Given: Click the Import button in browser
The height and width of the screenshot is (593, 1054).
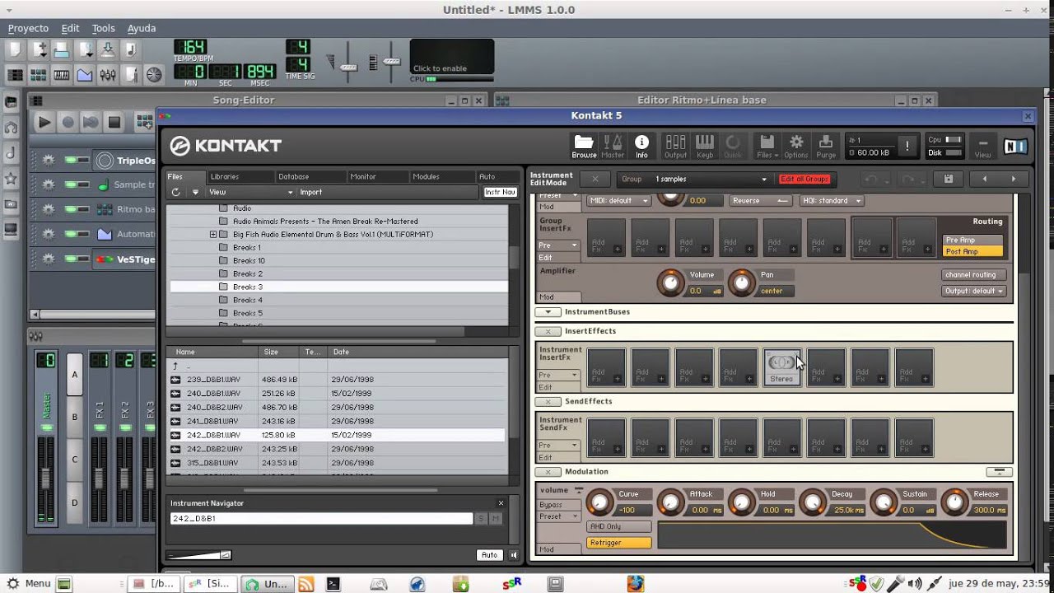Looking at the screenshot, I should [311, 192].
